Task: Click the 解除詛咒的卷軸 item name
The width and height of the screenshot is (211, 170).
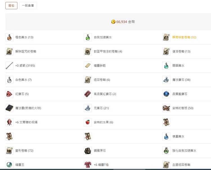Action: point(26,51)
